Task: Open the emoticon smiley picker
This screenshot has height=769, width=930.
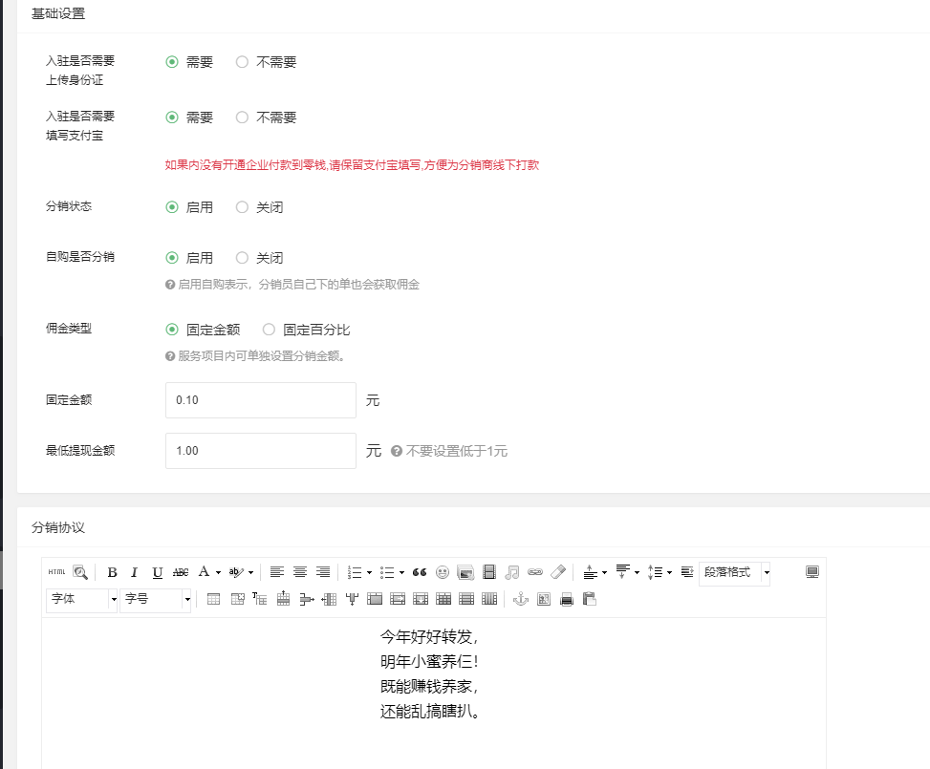Action: point(443,572)
